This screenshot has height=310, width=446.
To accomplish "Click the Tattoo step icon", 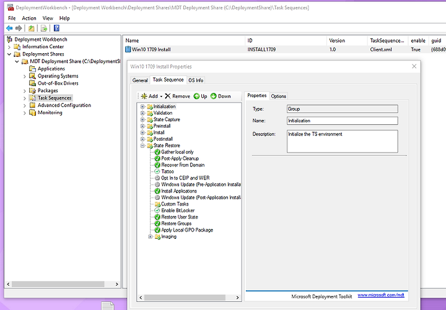I will 157,171.
